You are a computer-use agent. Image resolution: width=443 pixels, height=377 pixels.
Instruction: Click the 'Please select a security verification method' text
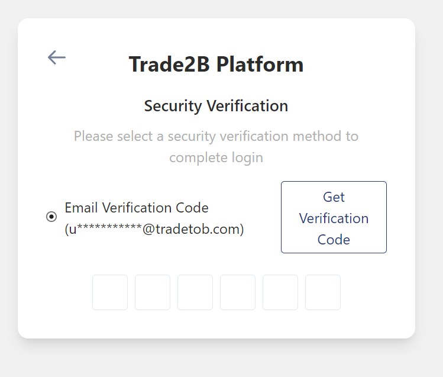click(x=216, y=136)
